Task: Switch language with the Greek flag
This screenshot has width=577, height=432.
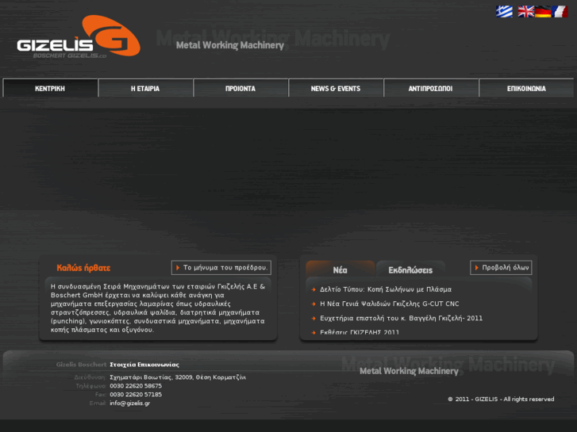Action: (x=504, y=11)
